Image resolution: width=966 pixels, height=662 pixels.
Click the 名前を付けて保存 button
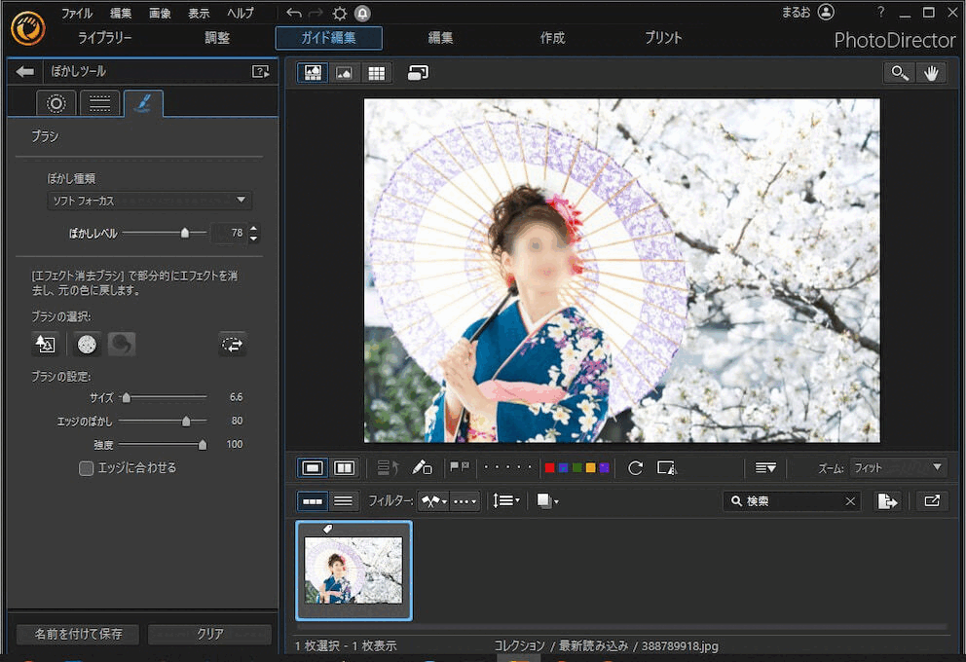pyautogui.click(x=77, y=634)
